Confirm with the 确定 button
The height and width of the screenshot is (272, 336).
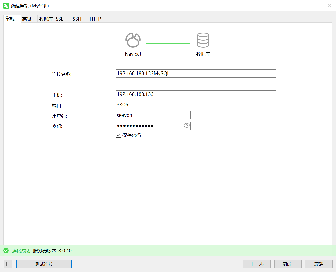[288, 264]
